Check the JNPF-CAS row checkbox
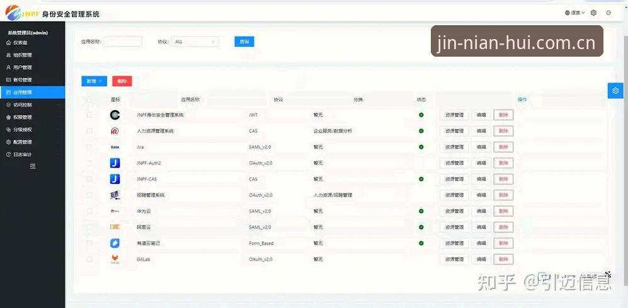 89,179
